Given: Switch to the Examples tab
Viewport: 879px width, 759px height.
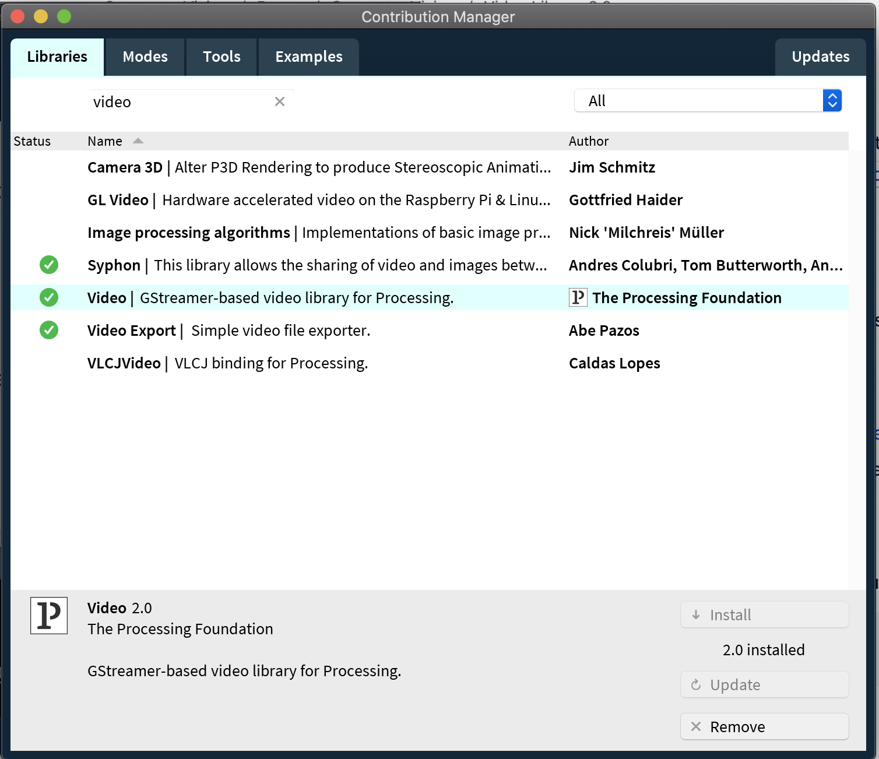Looking at the screenshot, I should coord(309,57).
